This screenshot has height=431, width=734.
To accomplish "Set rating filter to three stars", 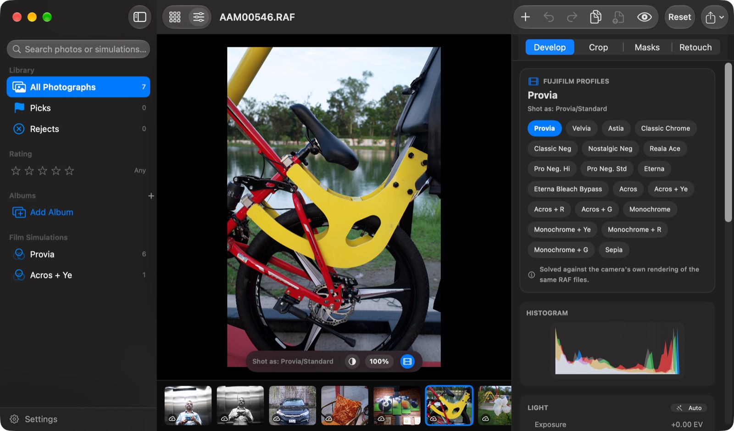I will pyautogui.click(x=42, y=171).
